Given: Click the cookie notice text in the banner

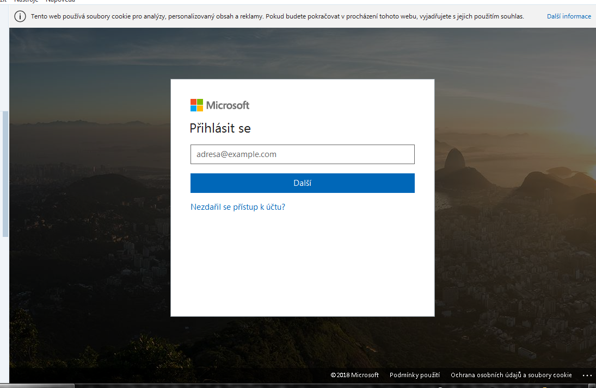Looking at the screenshot, I should [277, 16].
